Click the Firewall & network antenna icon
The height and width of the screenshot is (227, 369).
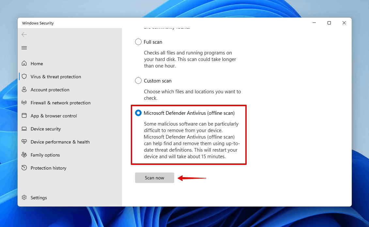[24, 102]
